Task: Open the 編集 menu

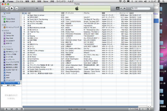Action: tap(27, 1)
